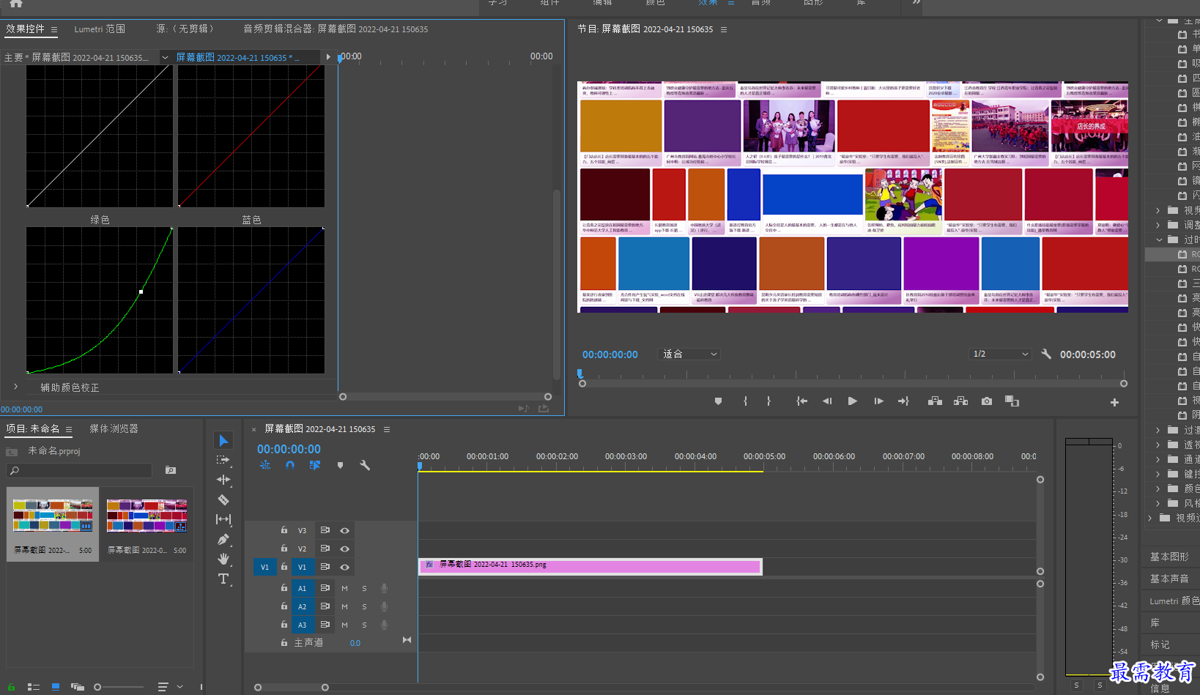1200x695 pixels.
Task: Open 效果控件 panel menu
Action: (53, 29)
